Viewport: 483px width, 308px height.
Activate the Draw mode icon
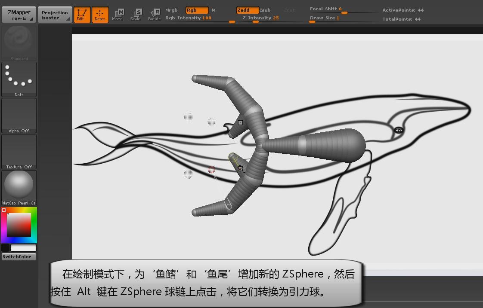tap(100, 15)
